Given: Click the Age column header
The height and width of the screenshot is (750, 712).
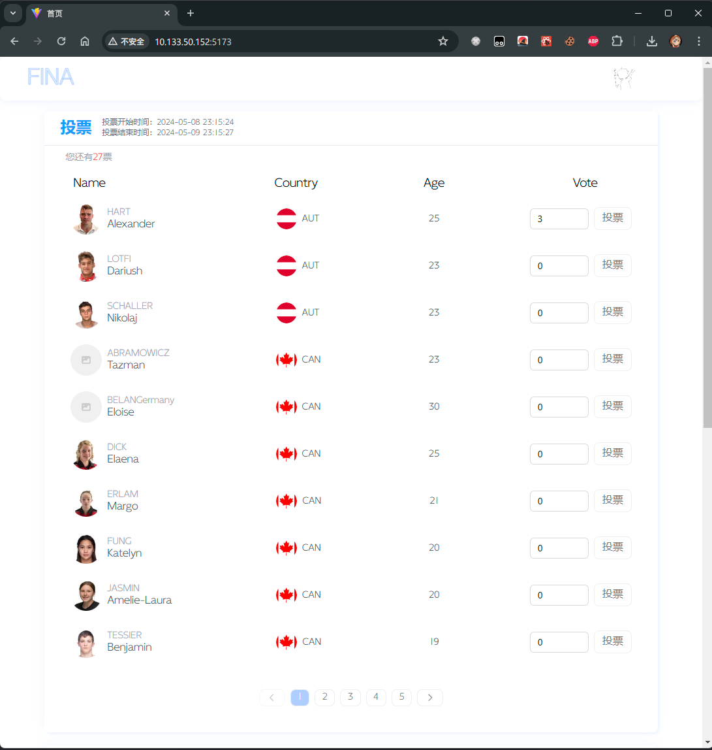Looking at the screenshot, I should (x=434, y=183).
